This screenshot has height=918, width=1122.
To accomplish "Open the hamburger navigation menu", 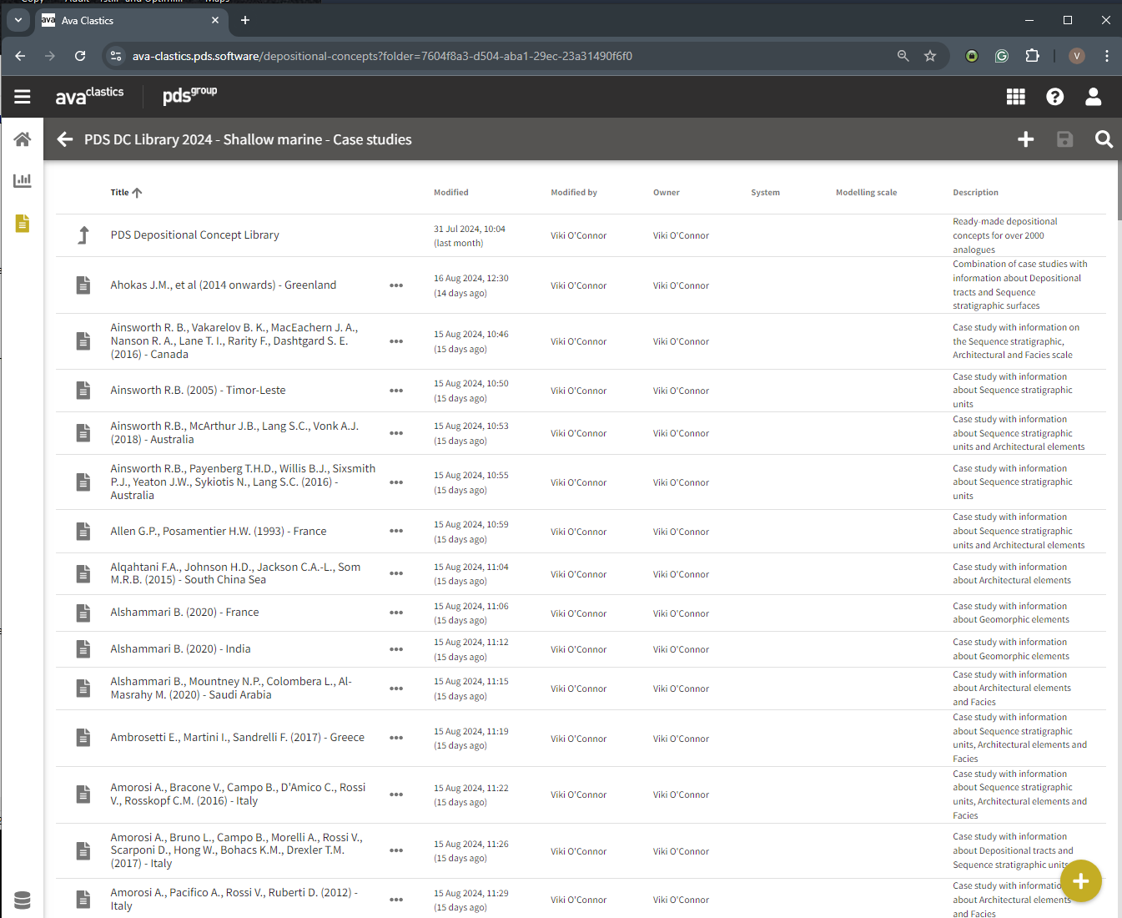I will pos(23,97).
